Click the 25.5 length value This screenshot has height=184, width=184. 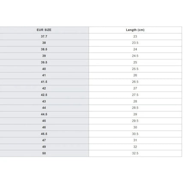135,69
